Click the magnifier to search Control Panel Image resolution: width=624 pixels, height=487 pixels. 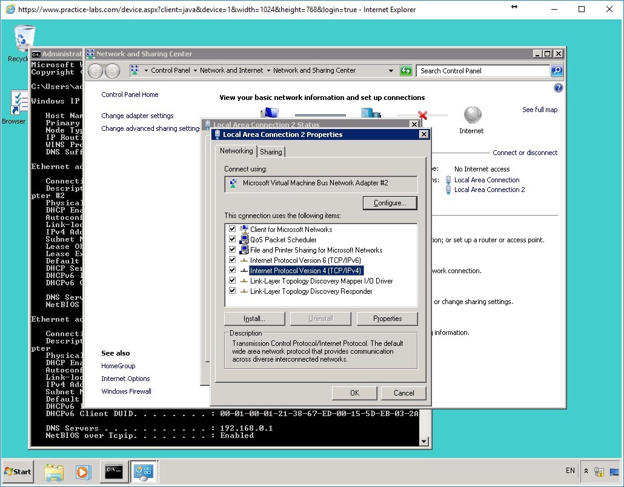pyautogui.click(x=556, y=70)
